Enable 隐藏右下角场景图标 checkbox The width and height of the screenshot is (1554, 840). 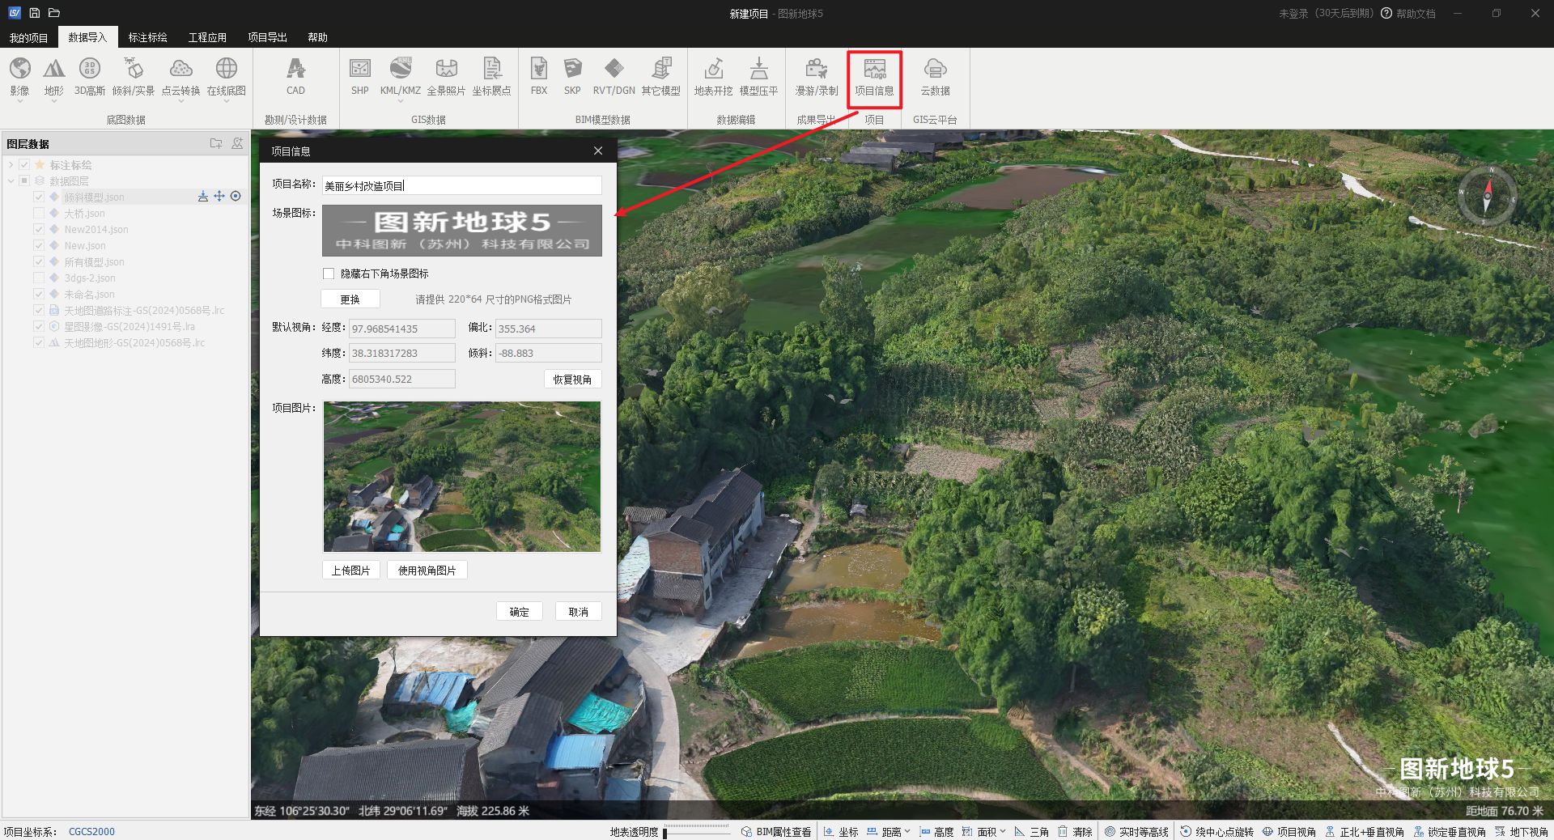(329, 274)
